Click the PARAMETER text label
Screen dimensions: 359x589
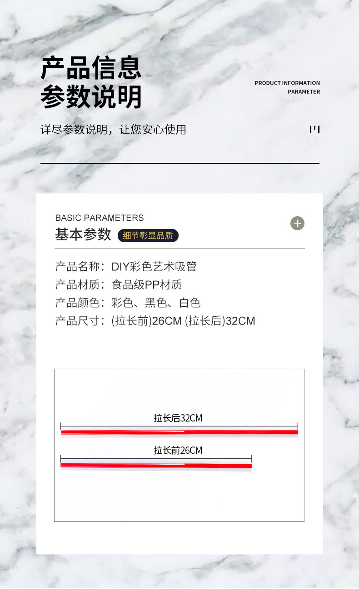[x=304, y=91]
